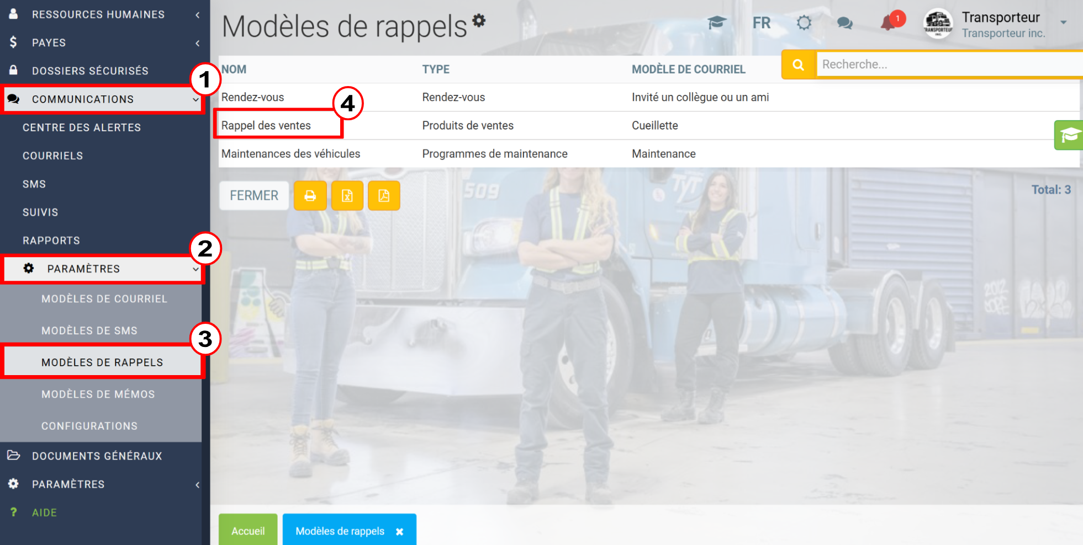Viewport: 1083px width, 545px height.
Task: Close the Modèles de rappels tab
Action: pyautogui.click(x=400, y=532)
